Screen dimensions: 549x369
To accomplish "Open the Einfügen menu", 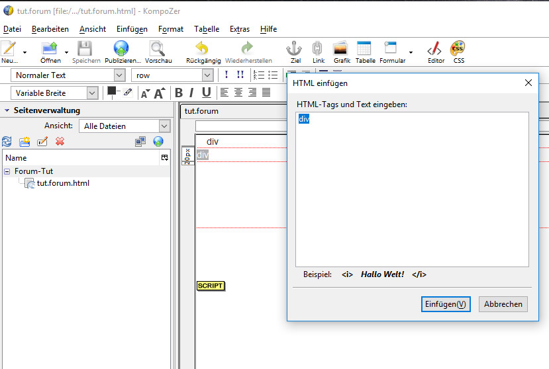I will click(x=132, y=29).
